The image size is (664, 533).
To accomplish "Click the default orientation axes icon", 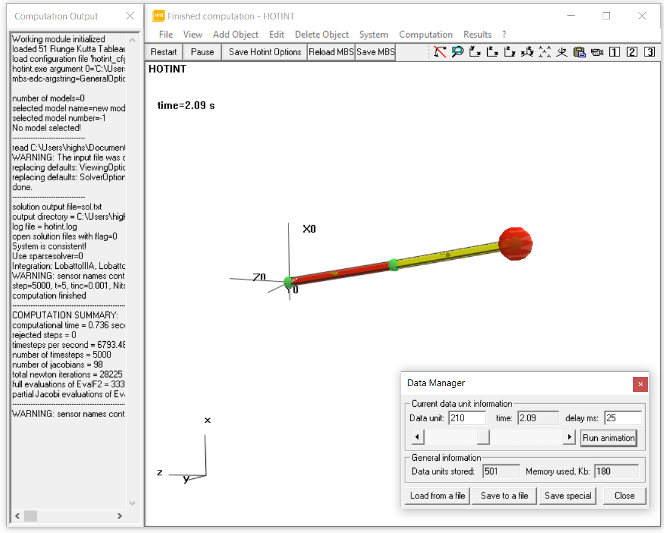I will [x=562, y=52].
